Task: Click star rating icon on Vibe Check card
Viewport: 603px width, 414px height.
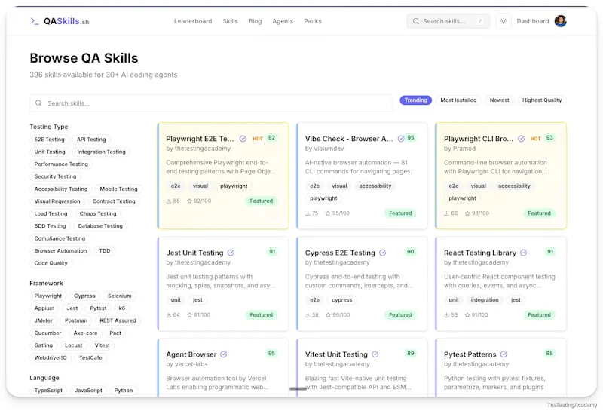Action: [x=328, y=213]
